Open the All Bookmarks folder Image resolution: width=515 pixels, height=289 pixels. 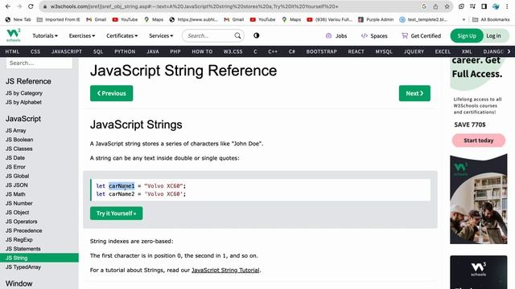(491, 19)
